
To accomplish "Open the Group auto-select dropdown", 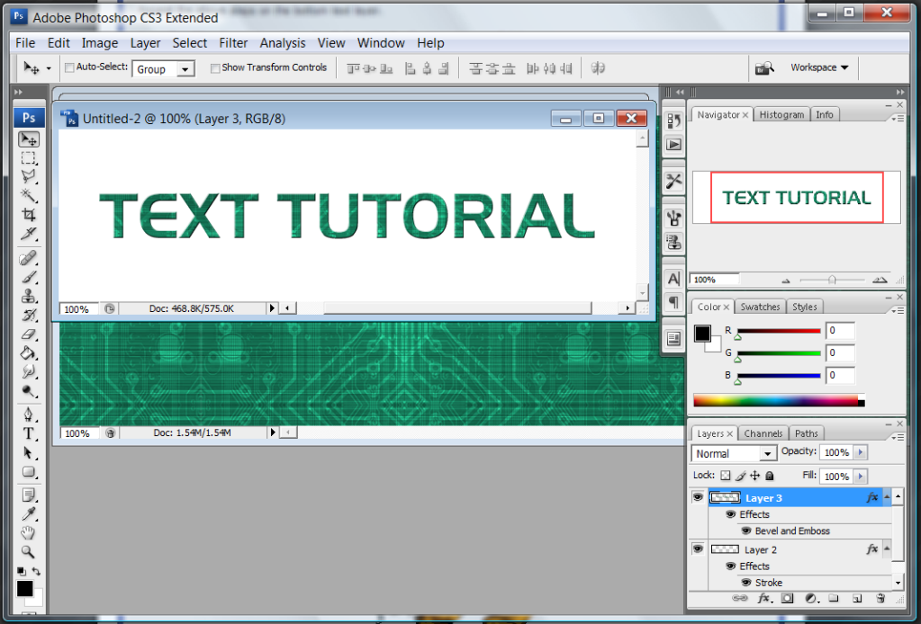I will point(163,69).
